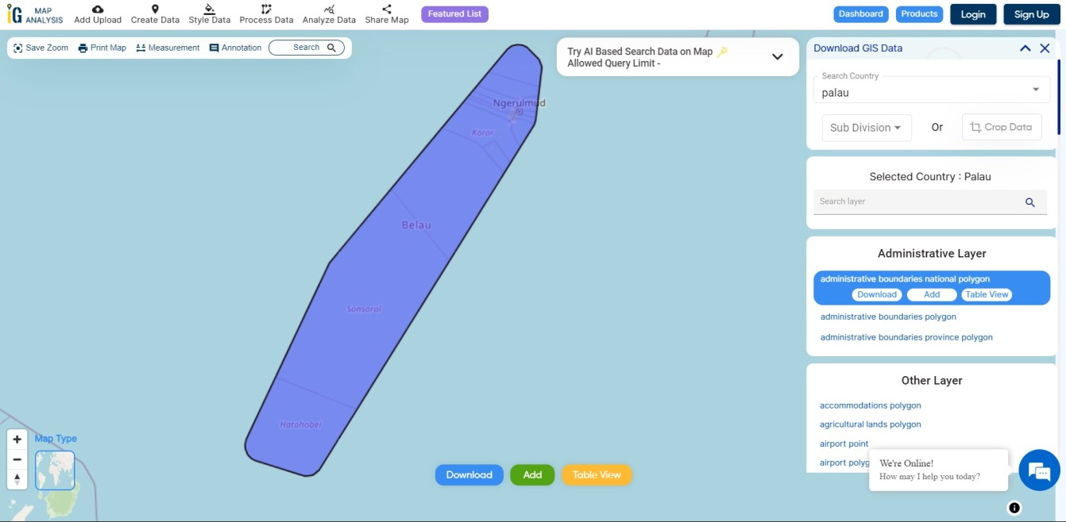The width and height of the screenshot is (1066, 522).
Task: Click the Sign Up button
Action: coord(1031,14)
